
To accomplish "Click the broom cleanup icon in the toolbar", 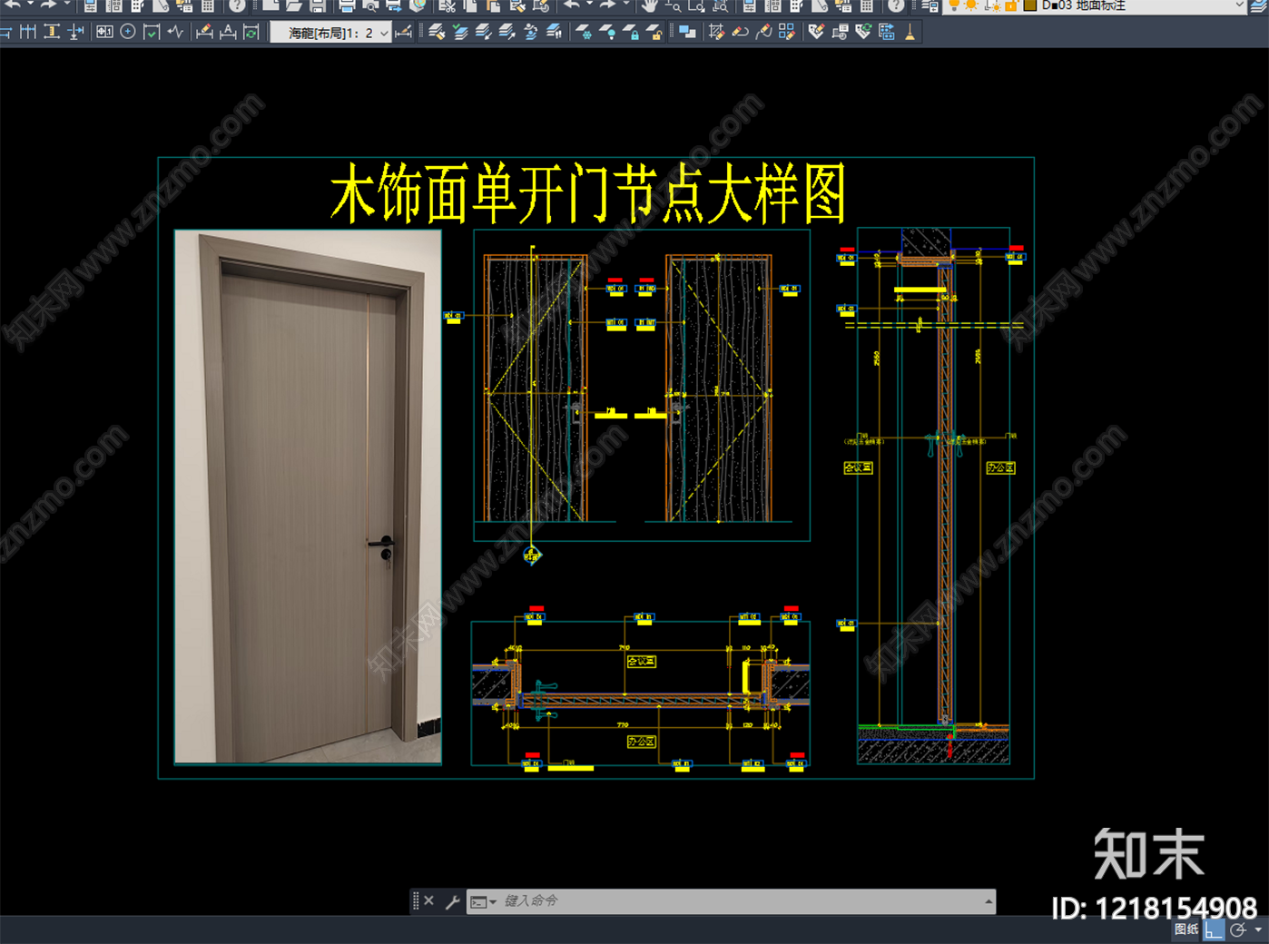I will tap(910, 33).
